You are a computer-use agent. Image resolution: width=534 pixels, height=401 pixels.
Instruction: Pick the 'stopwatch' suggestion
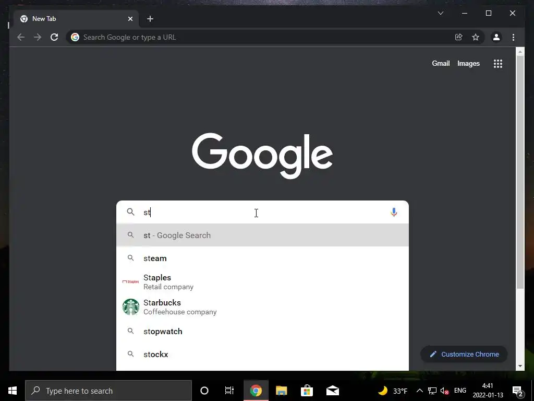pyautogui.click(x=262, y=331)
